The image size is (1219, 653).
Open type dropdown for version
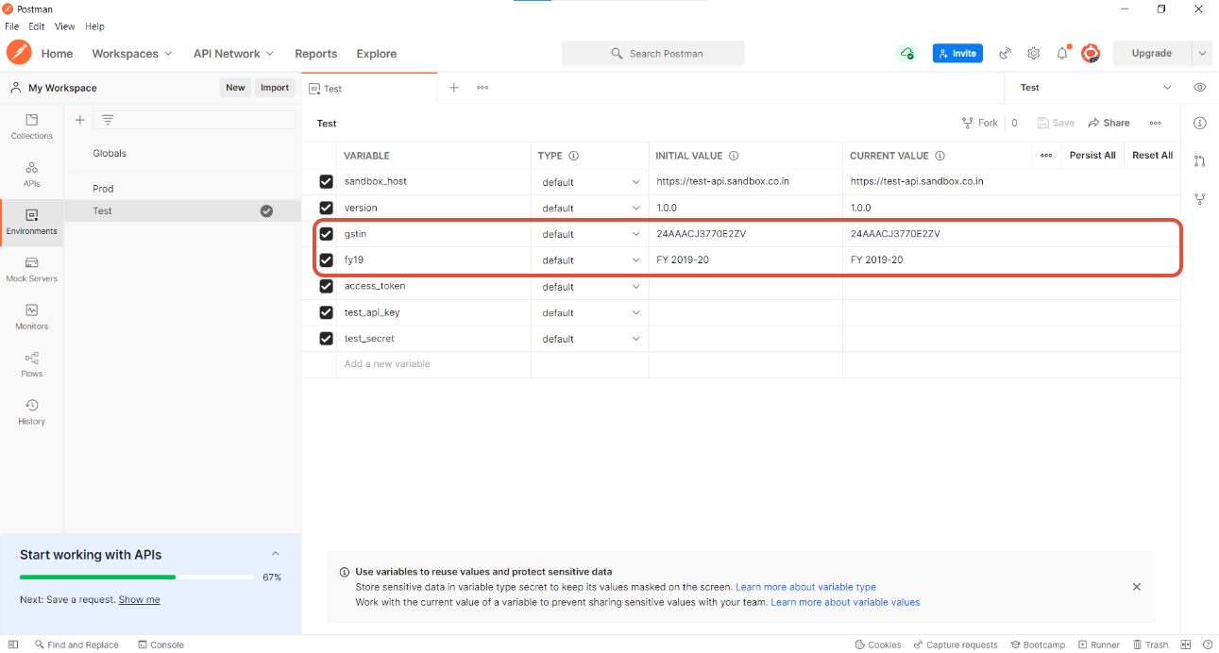(x=590, y=208)
